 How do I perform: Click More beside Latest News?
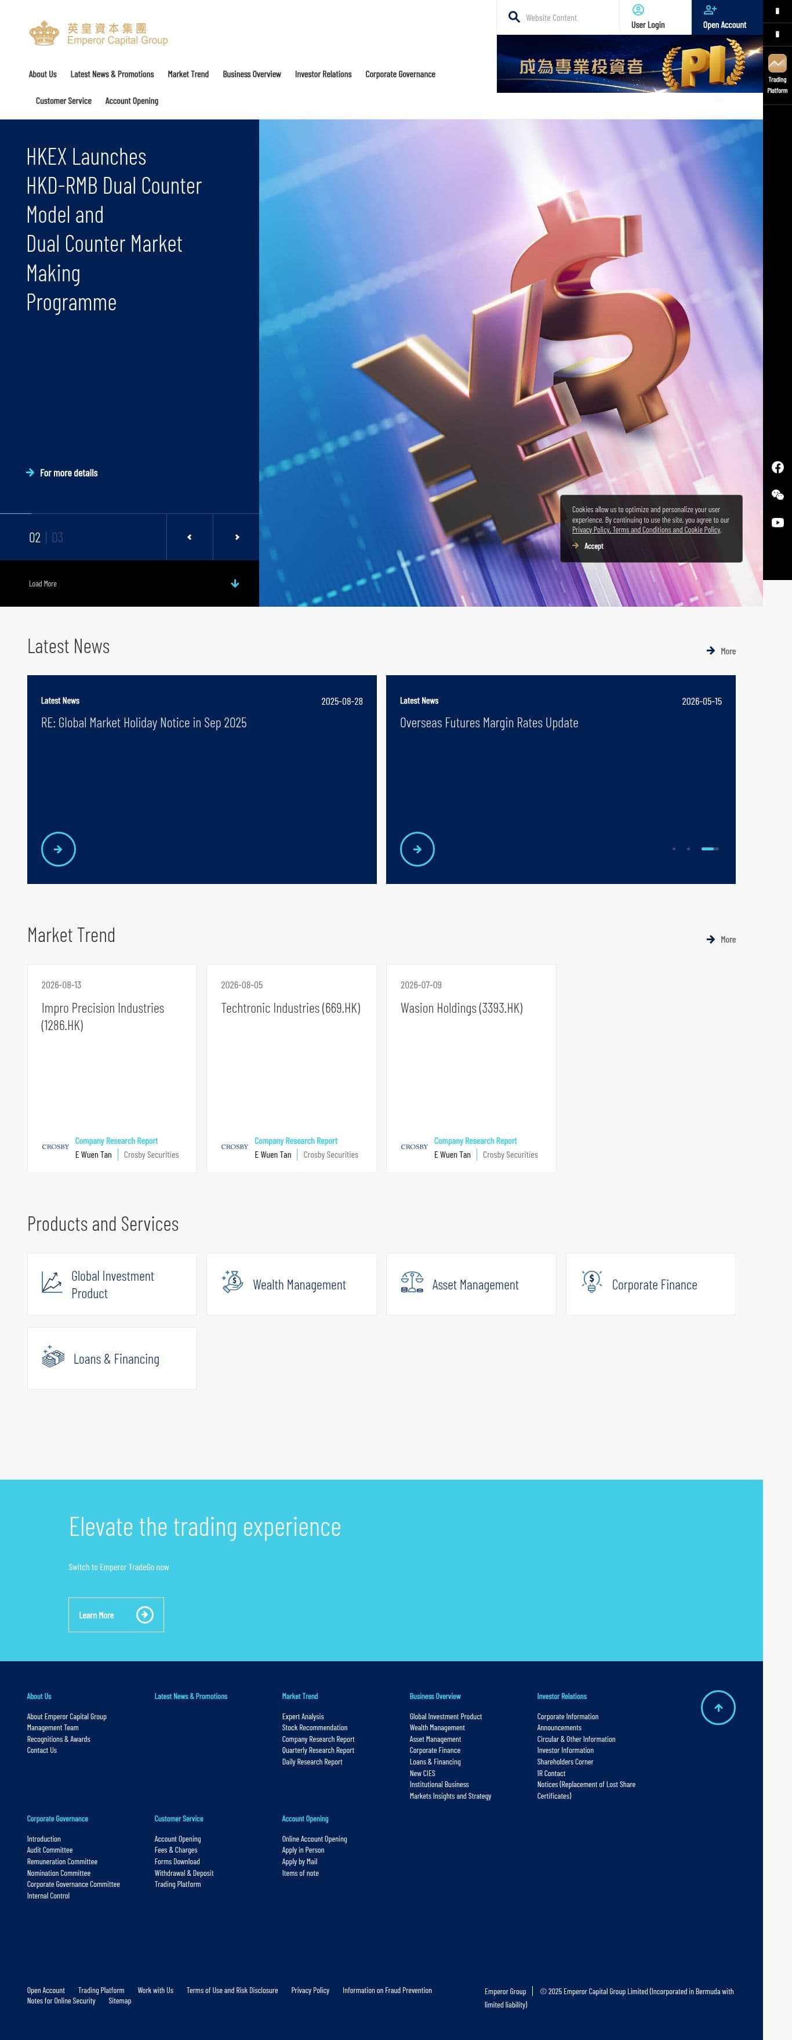pyautogui.click(x=721, y=651)
